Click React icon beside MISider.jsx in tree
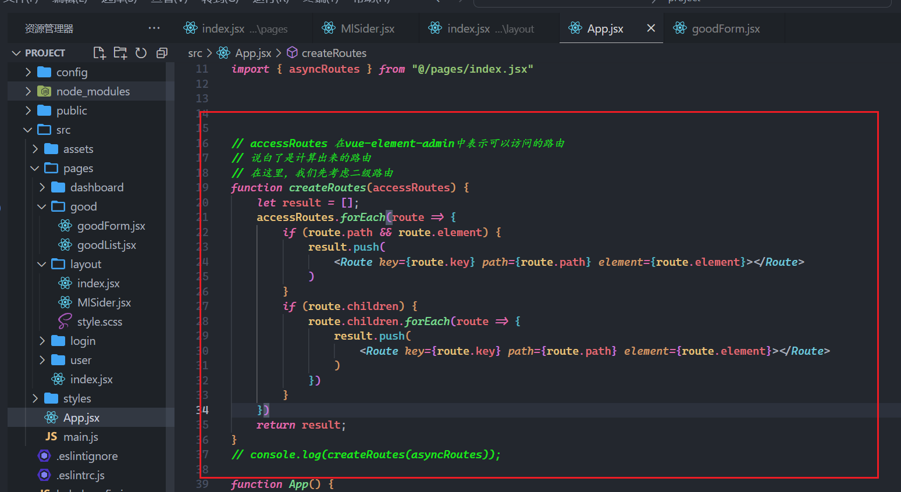This screenshot has height=492, width=901. 65,302
